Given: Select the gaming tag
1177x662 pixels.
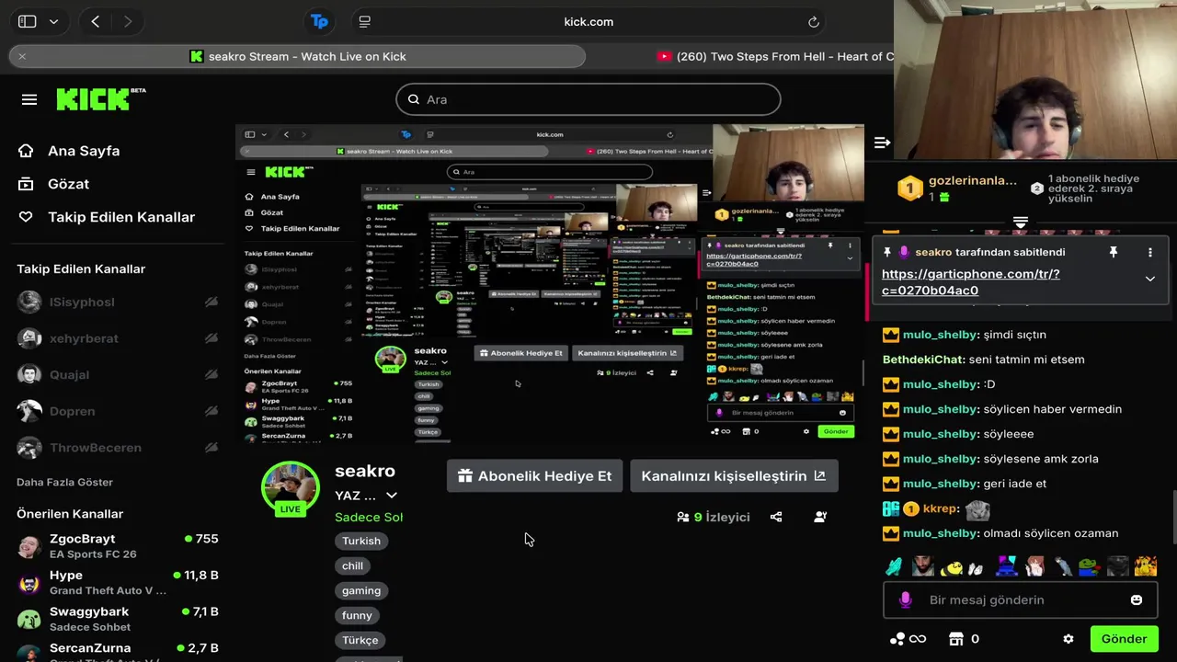Looking at the screenshot, I should 361,590.
